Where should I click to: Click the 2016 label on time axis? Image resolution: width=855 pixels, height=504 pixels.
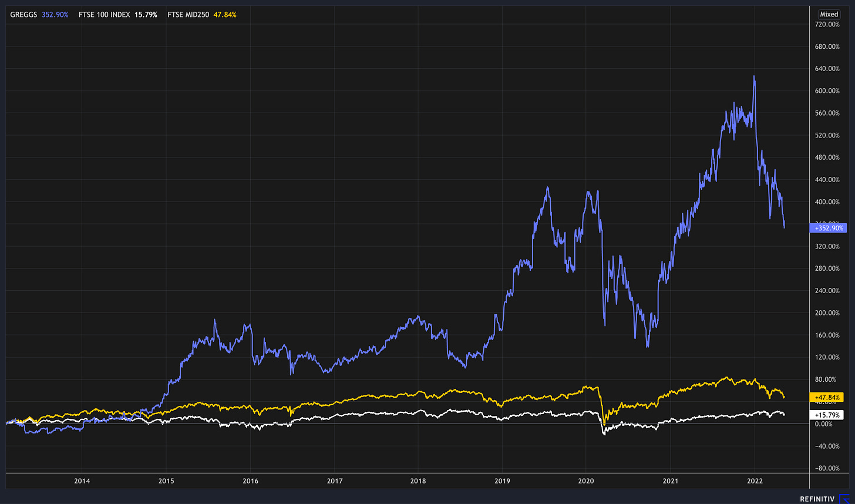click(250, 480)
